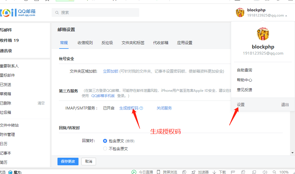The image size is (295, 174).
Task: Switch to the 收信规则 tab
Action: pyautogui.click(x=85, y=43)
